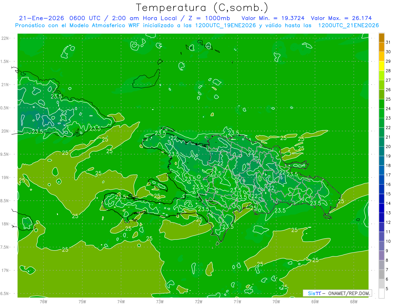Pick the purple swatch between legend 9 and 10
The width and height of the screenshot is (397, 306).
381,246
